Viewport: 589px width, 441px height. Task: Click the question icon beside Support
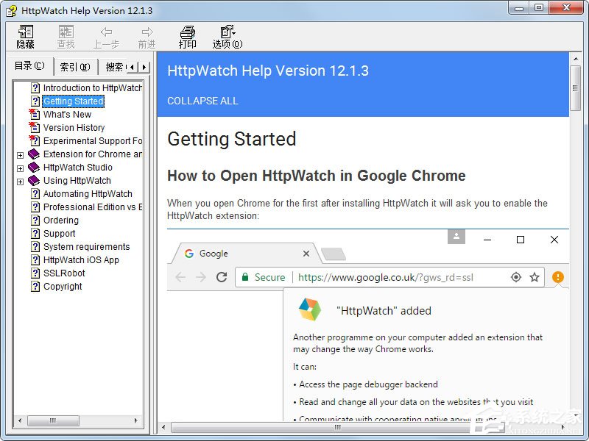35,233
